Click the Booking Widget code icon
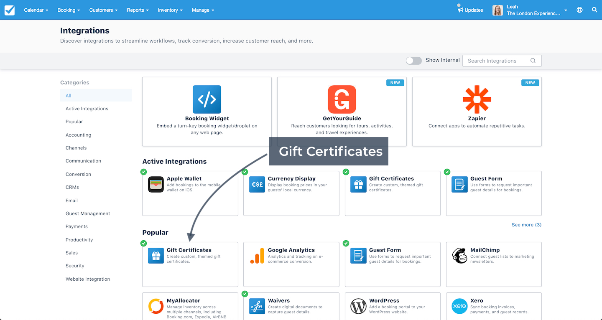This screenshot has height=320, width=602. (x=207, y=99)
